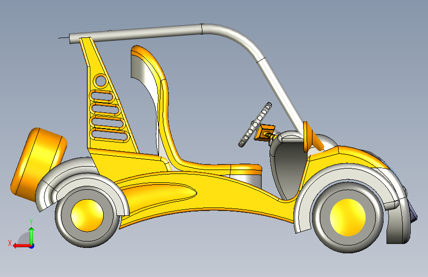Select the yellow hub of the front wheel
The height and width of the screenshot is (277, 428).
pos(348,217)
